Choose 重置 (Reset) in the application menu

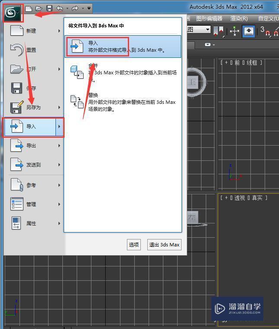coord(33,50)
